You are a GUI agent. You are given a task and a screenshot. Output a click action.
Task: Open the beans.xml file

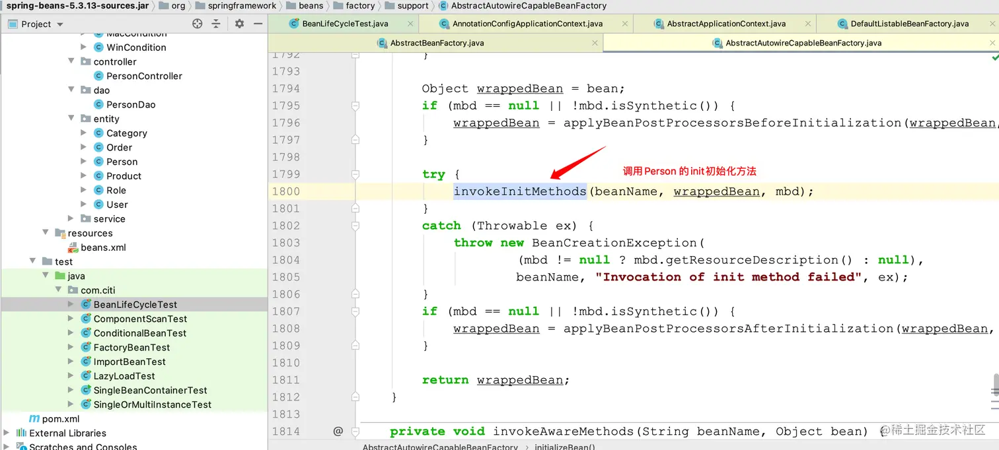(103, 247)
